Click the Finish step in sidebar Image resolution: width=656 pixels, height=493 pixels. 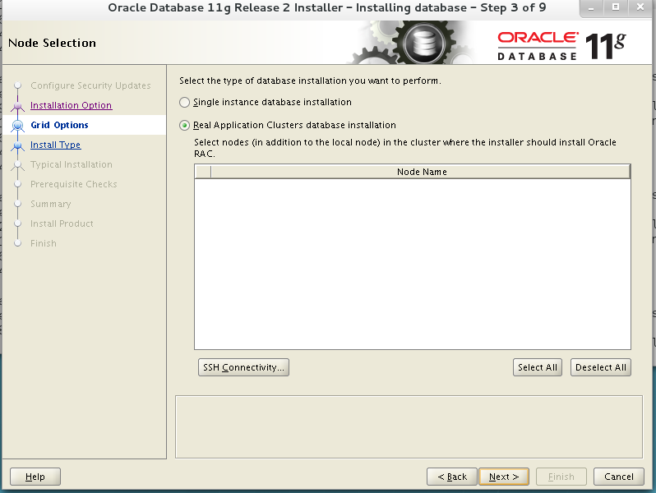point(43,243)
